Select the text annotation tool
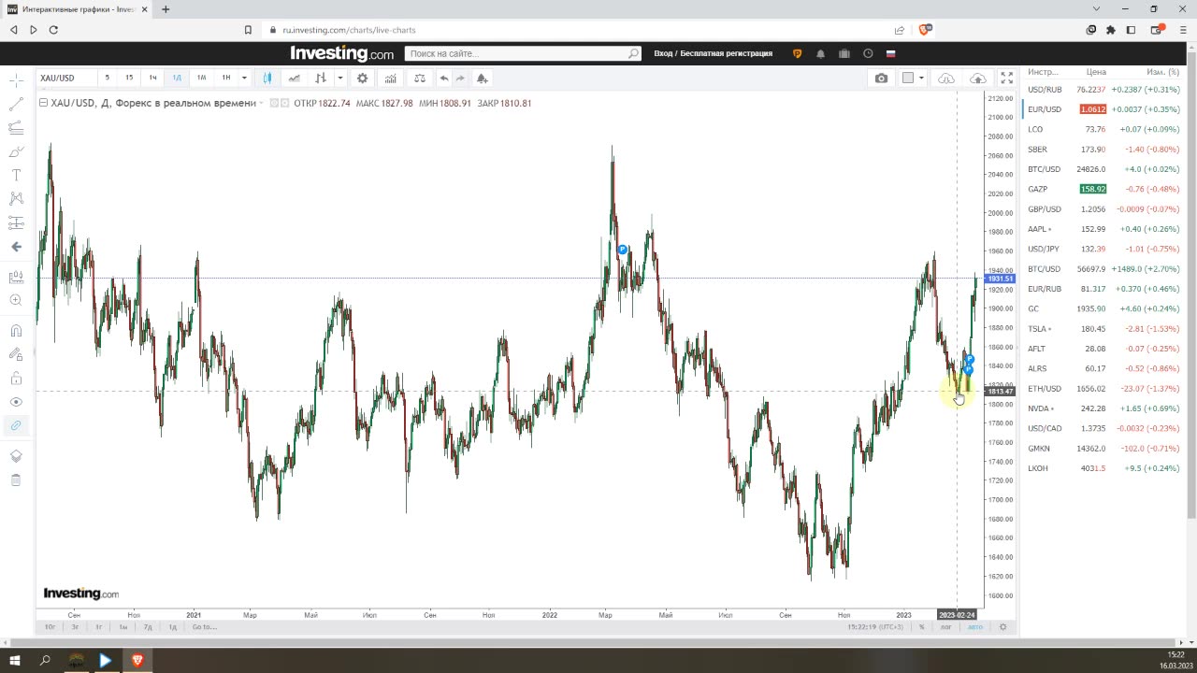1197x673 pixels. tap(16, 175)
